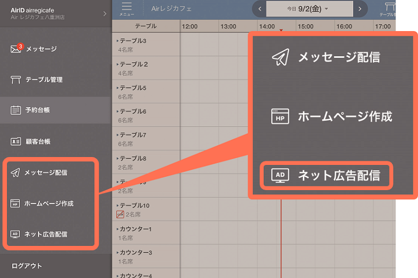The width and height of the screenshot is (418, 278).
Task: Click the enlarged AD monitor icon in callout
Action: click(280, 175)
